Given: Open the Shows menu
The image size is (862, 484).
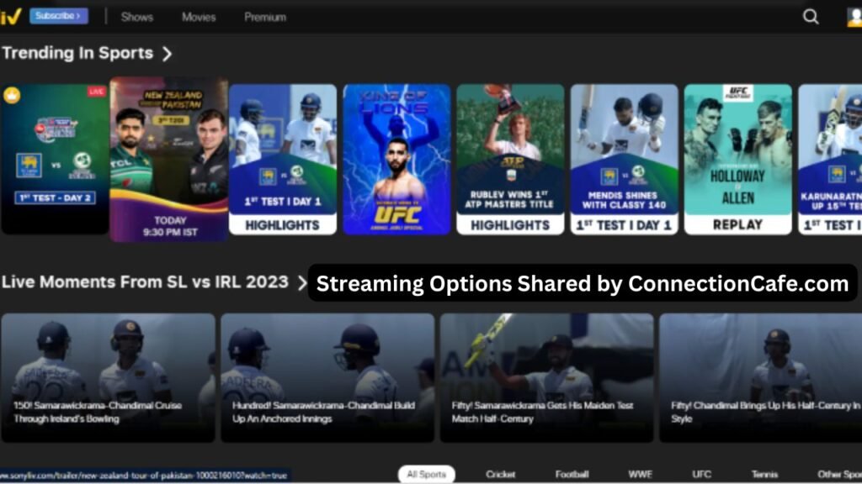Looking at the screenshot, I should 137,17.
